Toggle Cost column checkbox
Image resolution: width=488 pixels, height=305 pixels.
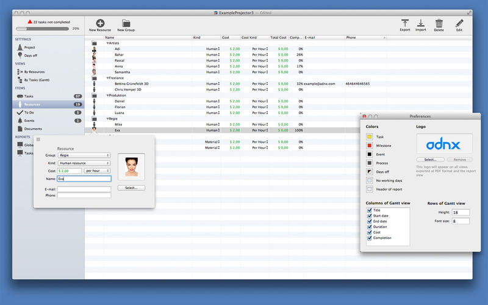coord(370,232)
